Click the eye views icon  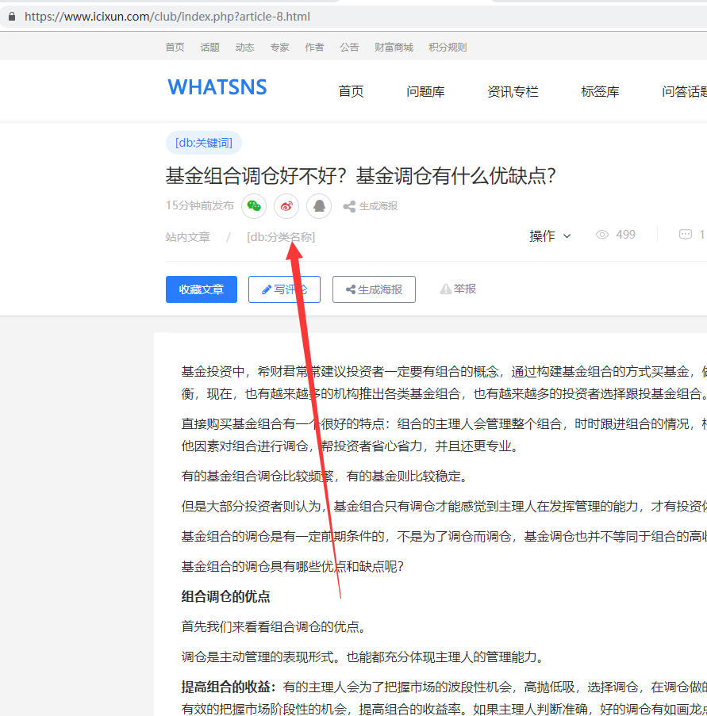pos(602,235)
